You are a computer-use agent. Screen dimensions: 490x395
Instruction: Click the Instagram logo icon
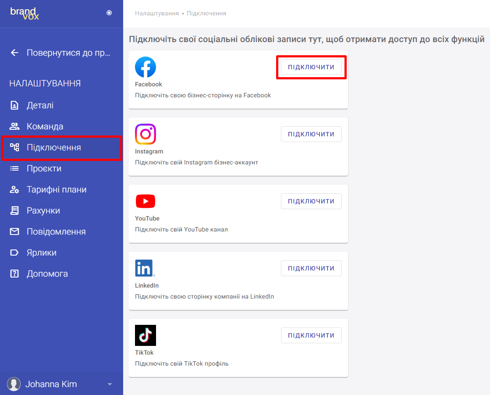pos(146,134)
